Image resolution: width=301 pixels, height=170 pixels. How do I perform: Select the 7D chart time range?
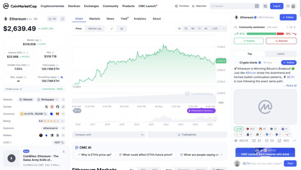186,29
